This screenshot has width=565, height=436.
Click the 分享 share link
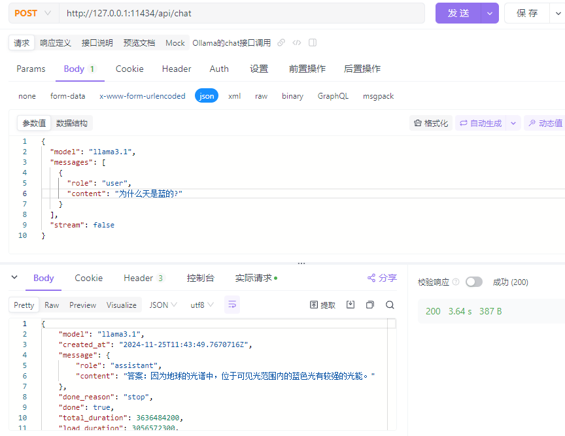(x=382, y=278)
